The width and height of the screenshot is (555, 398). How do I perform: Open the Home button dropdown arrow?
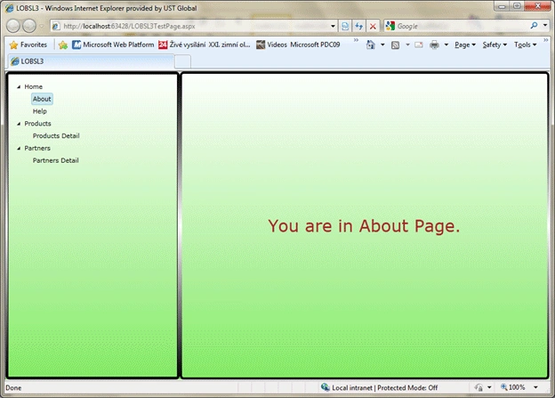[x=382, y=45]
